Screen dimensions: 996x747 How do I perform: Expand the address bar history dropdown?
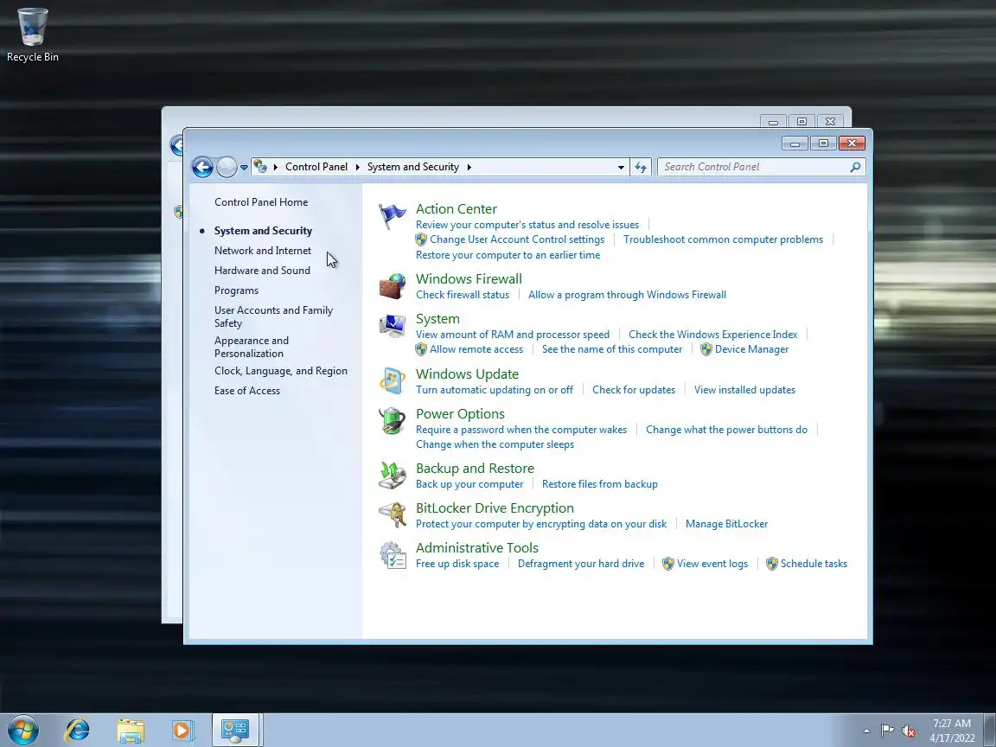point(622,167)
